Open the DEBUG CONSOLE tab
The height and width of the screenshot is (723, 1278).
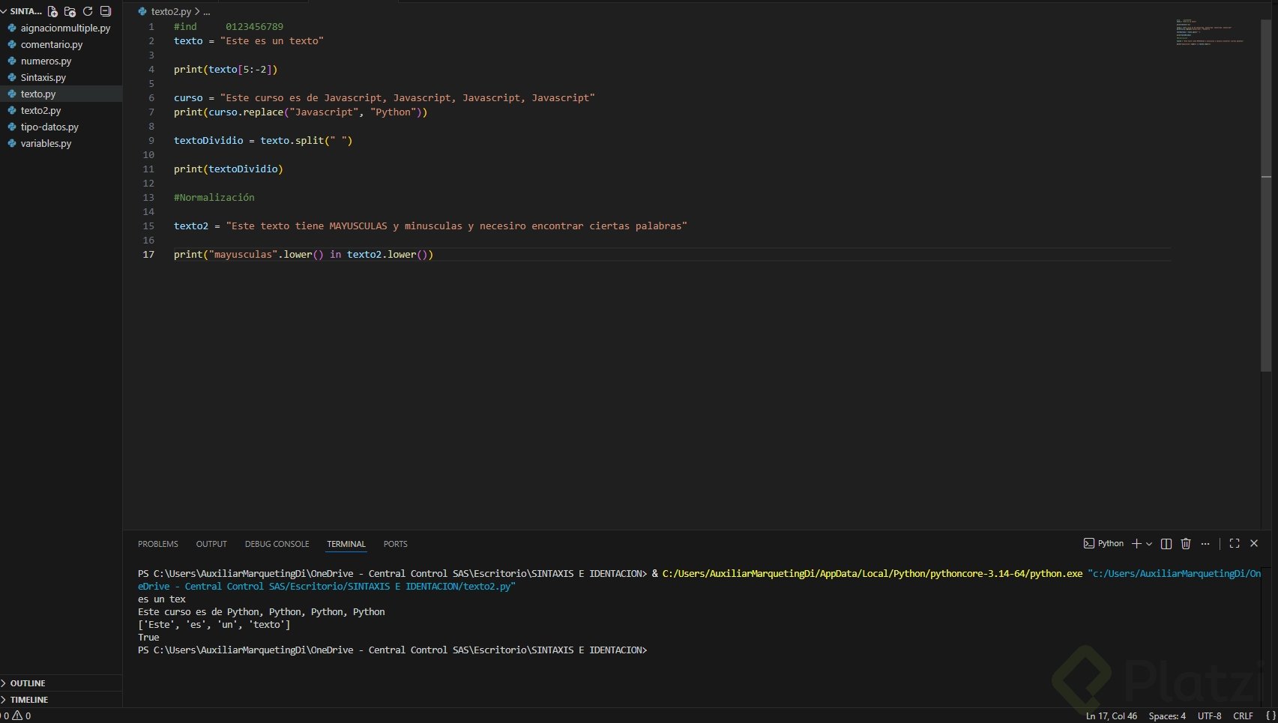(277, 544)
